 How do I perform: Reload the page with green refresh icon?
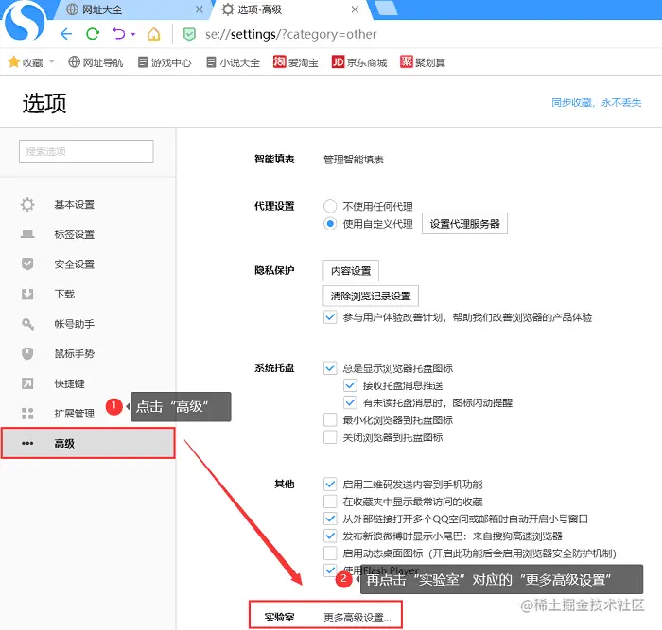[93, 34]
